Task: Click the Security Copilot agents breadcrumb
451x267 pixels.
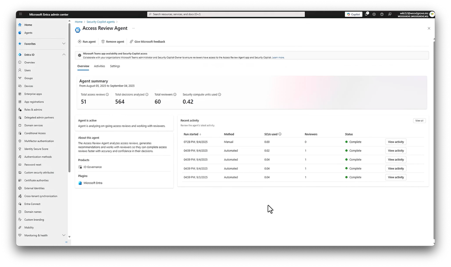Action: point(101,22)
